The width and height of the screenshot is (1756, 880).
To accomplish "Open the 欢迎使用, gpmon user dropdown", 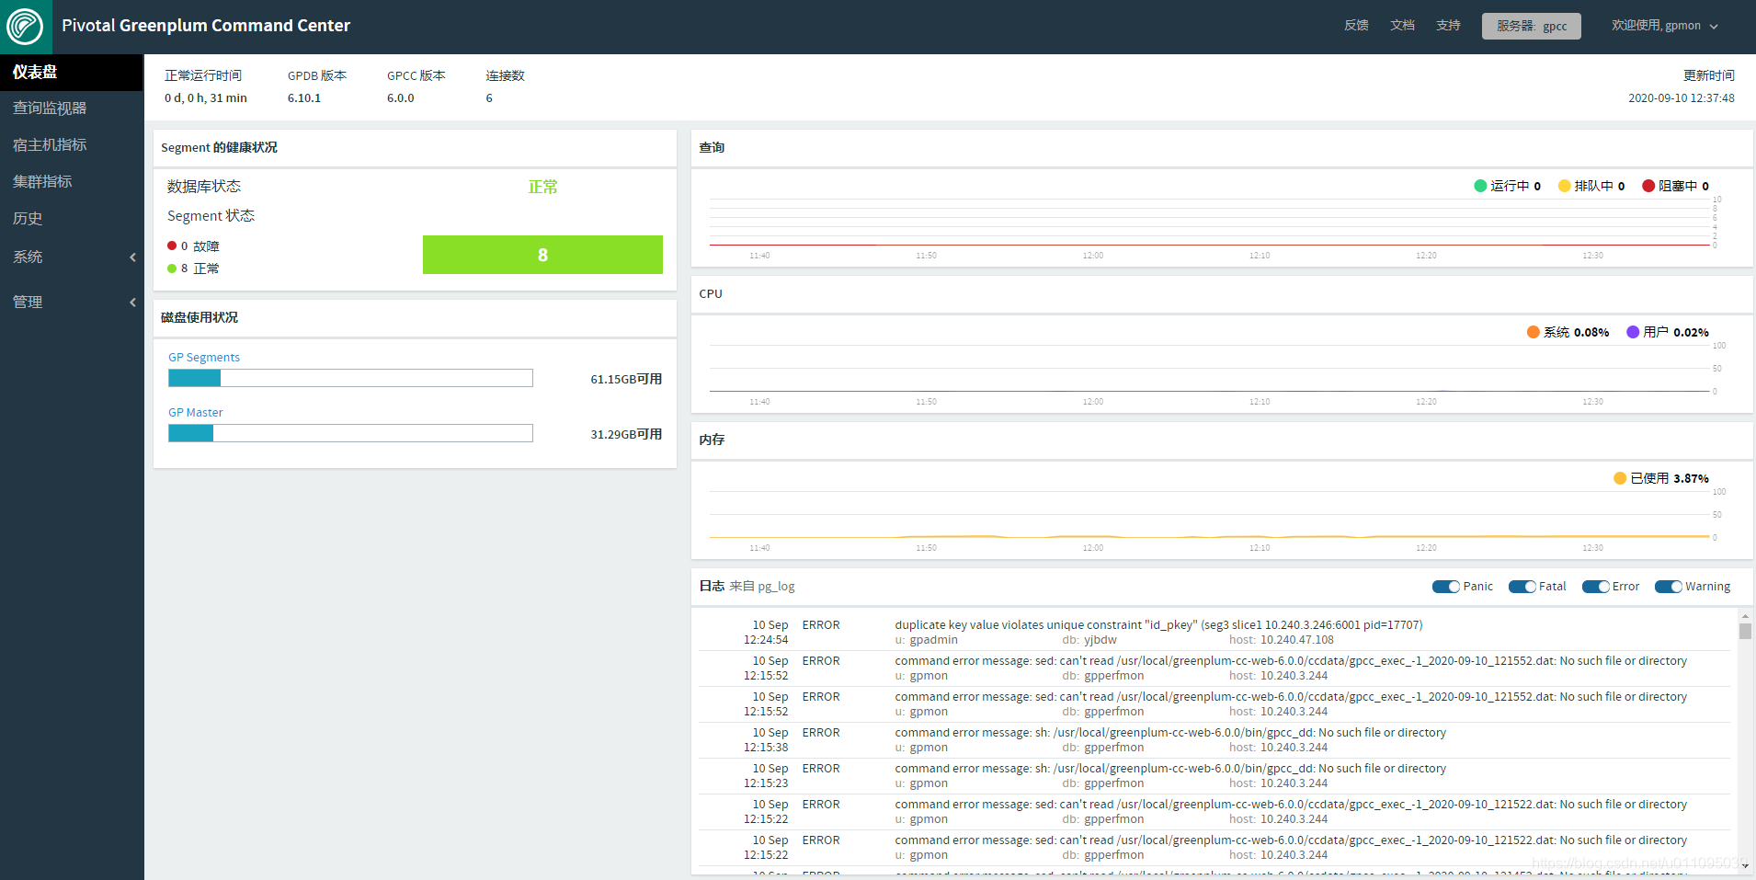I will click(x=1664, y=26).
